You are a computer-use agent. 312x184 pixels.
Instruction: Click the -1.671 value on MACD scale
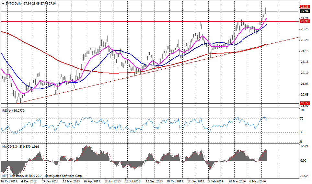[x=304, y=176]
